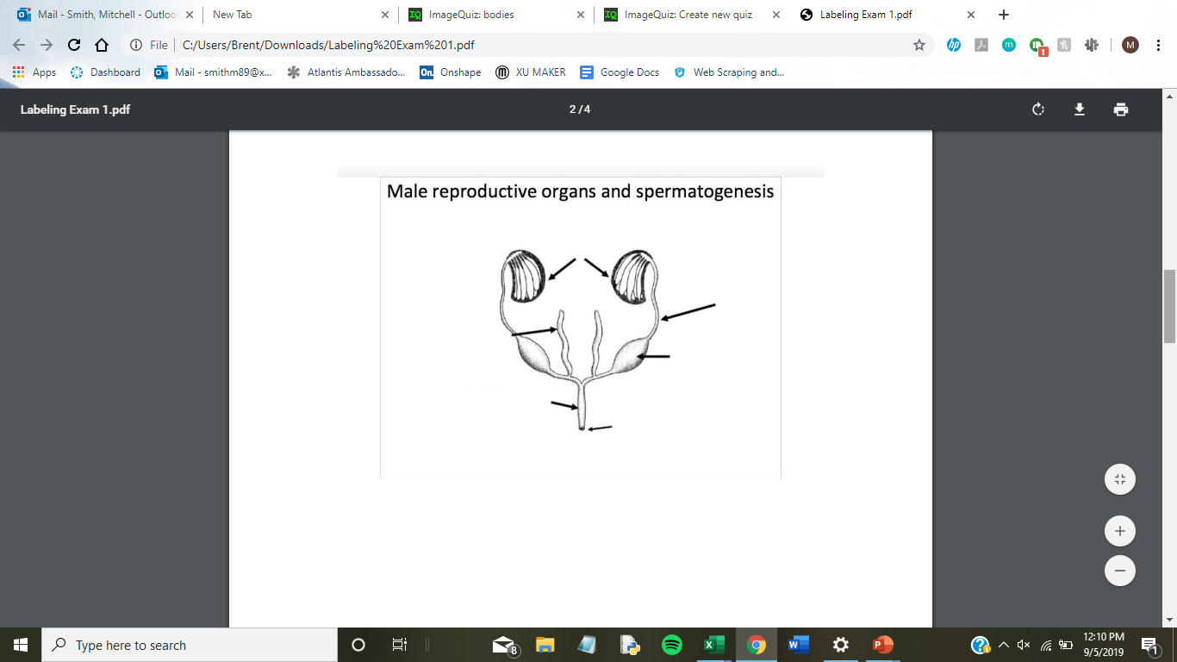Click the address bar URL
Screen dimensions: 1177x662
[x=328, y=45]
